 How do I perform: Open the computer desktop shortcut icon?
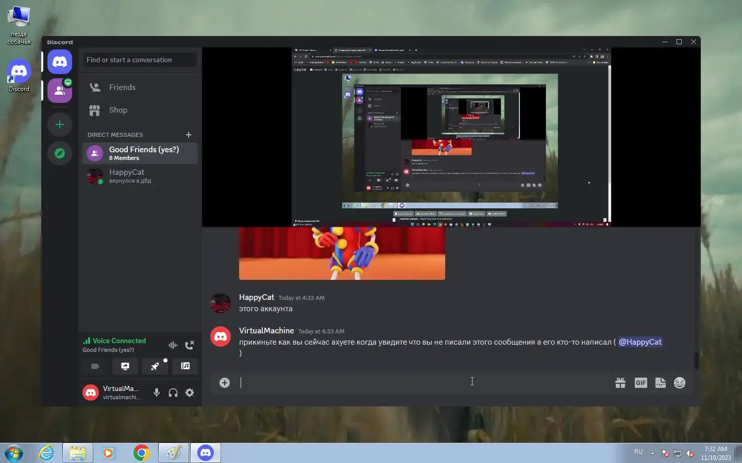(19, 26)
